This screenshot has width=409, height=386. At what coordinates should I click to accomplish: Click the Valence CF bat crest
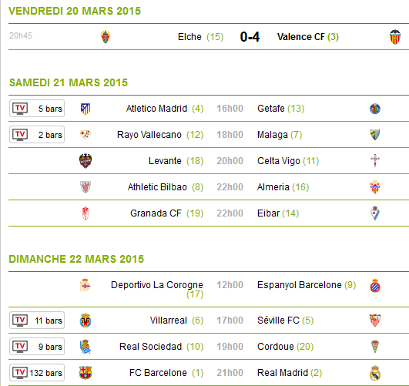(x=395, y=37)
